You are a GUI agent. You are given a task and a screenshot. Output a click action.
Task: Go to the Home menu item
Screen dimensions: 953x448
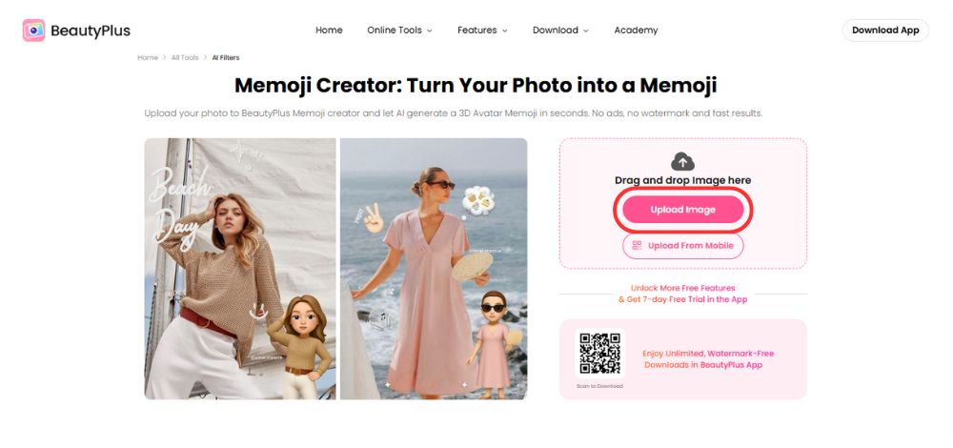(x=329, y=31)
